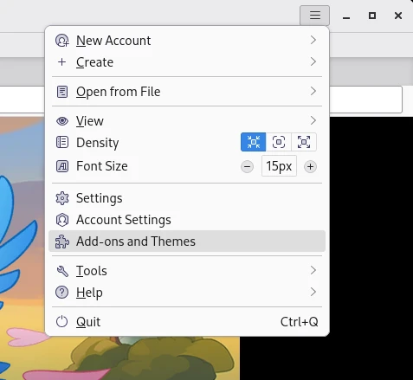The height and width of the screenshot is (380, 413).
Task: Minimize the application window
Action: [x=346, y=17]
